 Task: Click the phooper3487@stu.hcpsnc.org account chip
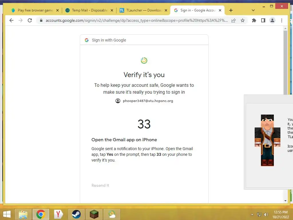pyautogui.click(x=144, y=101)
